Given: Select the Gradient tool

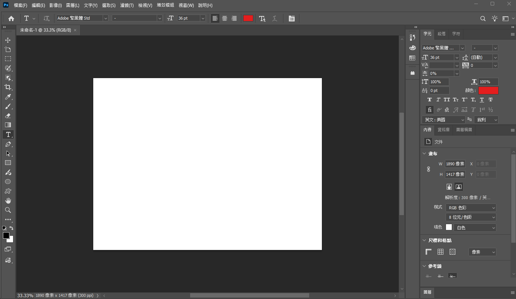Looking at the screenshot, I should click(8, 125).
